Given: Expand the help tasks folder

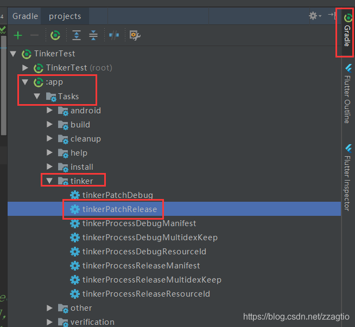Looking at the screenshot, I should click(x=49, y=152).
